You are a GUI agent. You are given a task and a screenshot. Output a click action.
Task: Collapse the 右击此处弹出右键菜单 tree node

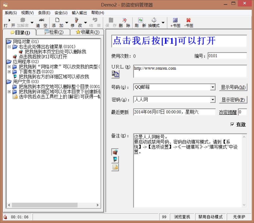(9, 47)
